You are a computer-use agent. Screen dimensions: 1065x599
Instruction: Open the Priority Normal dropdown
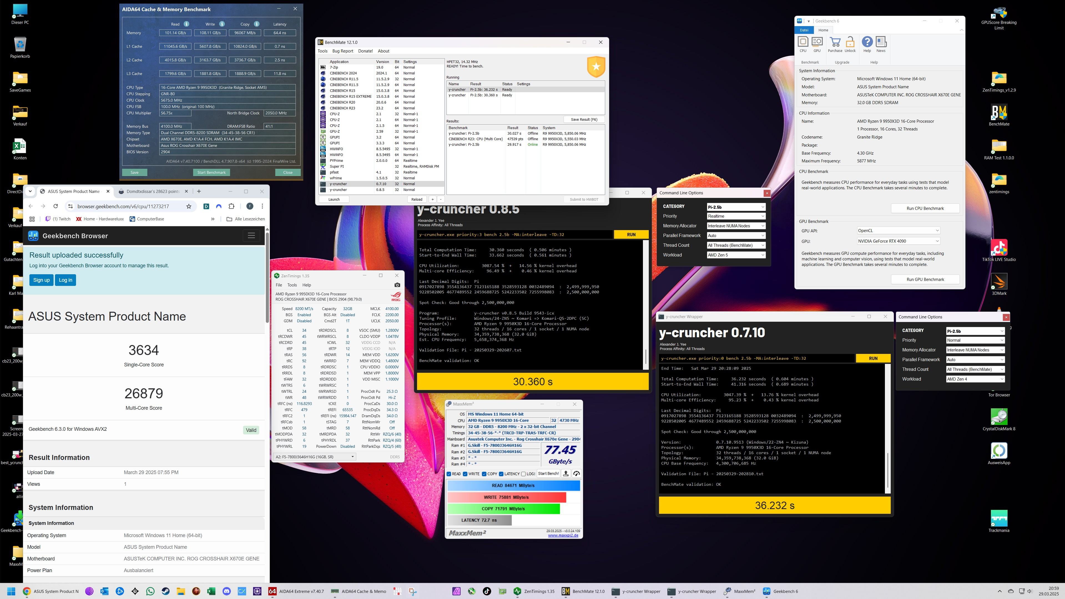click(975, 340)
